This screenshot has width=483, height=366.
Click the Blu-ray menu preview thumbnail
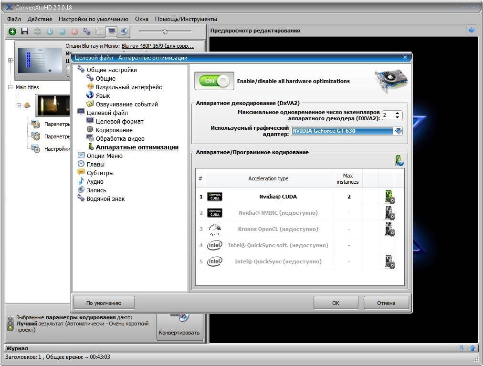39,61
